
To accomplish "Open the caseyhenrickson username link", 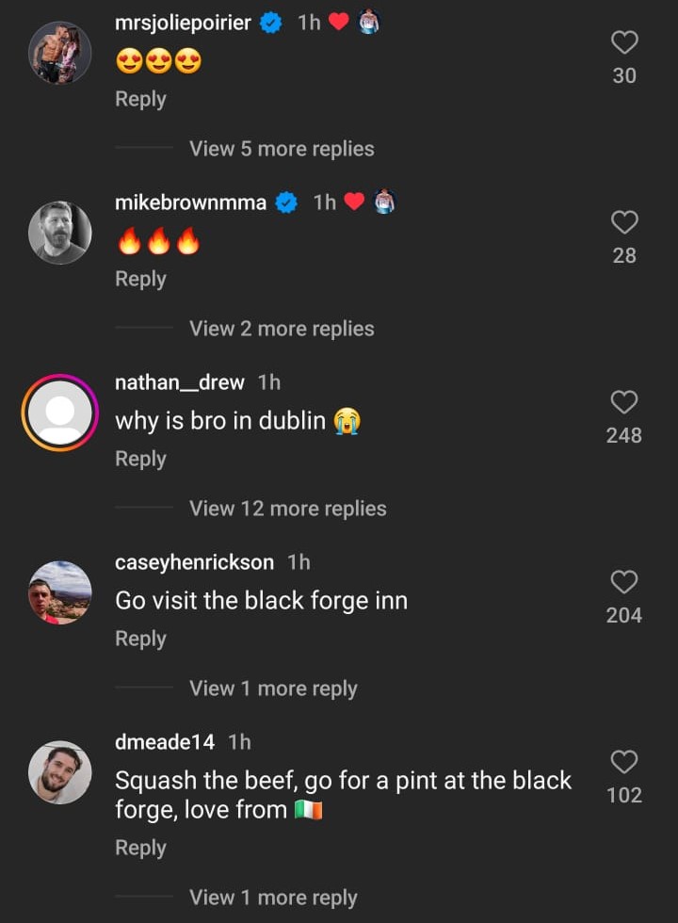I will point(194,562).
